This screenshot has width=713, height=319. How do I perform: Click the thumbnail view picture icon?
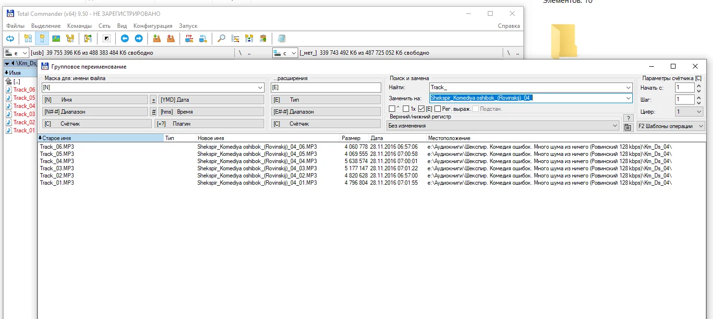(x=56, y=38)
